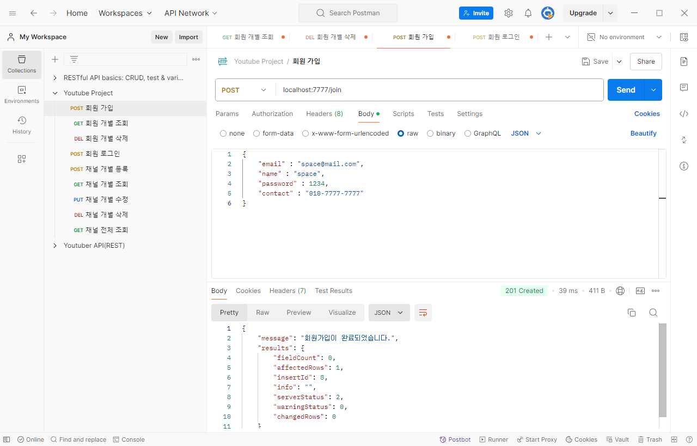
Task: Click the Cookies link beside Settings
Action: 647,114
